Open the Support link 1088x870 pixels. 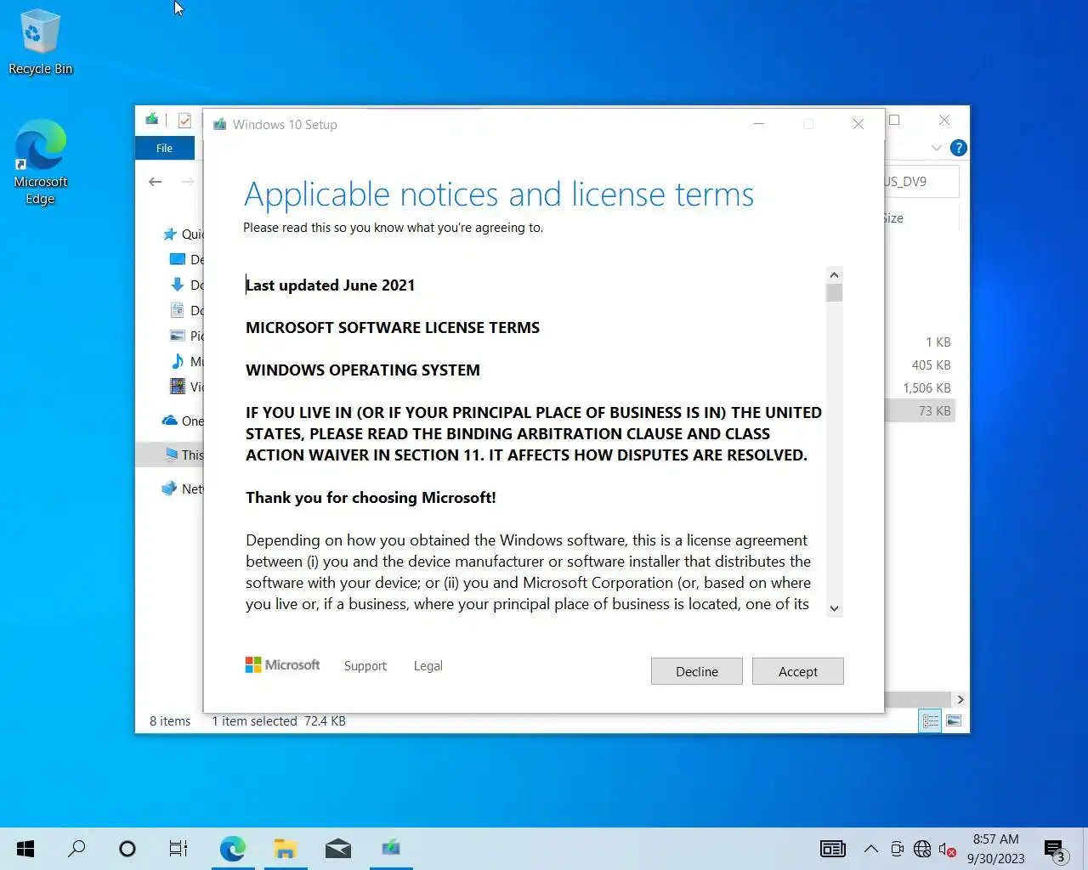coord(365,666)
